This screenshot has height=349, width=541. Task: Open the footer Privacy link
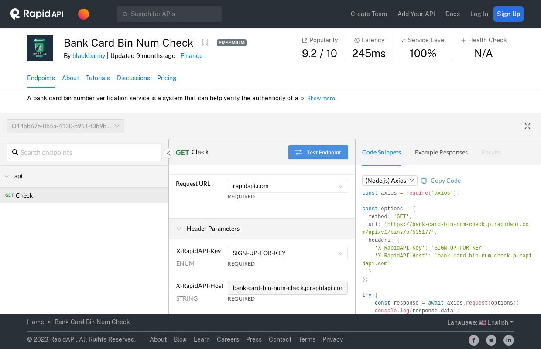click(x=332, y=339)
